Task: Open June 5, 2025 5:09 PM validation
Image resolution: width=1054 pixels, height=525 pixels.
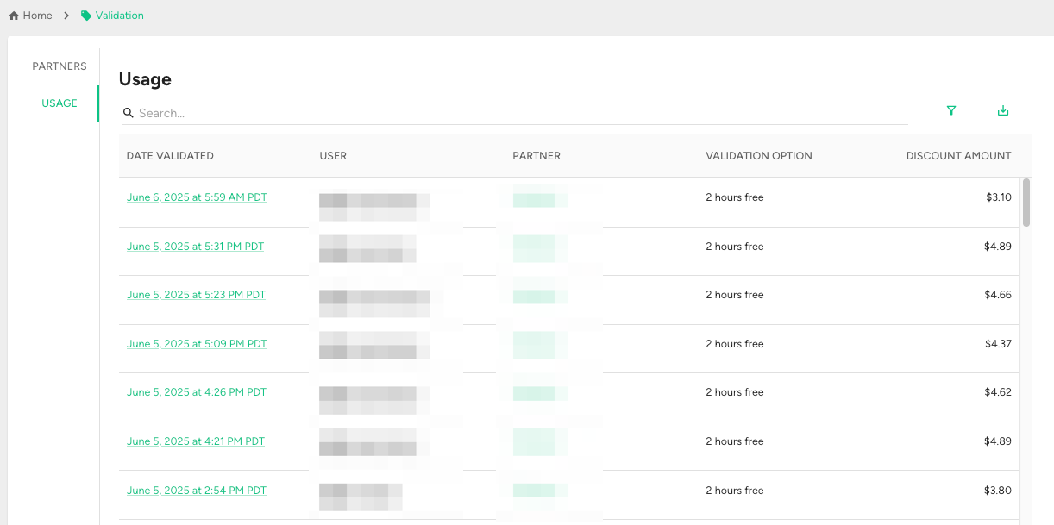Action: pyautogui.click(x=197, y=344)
